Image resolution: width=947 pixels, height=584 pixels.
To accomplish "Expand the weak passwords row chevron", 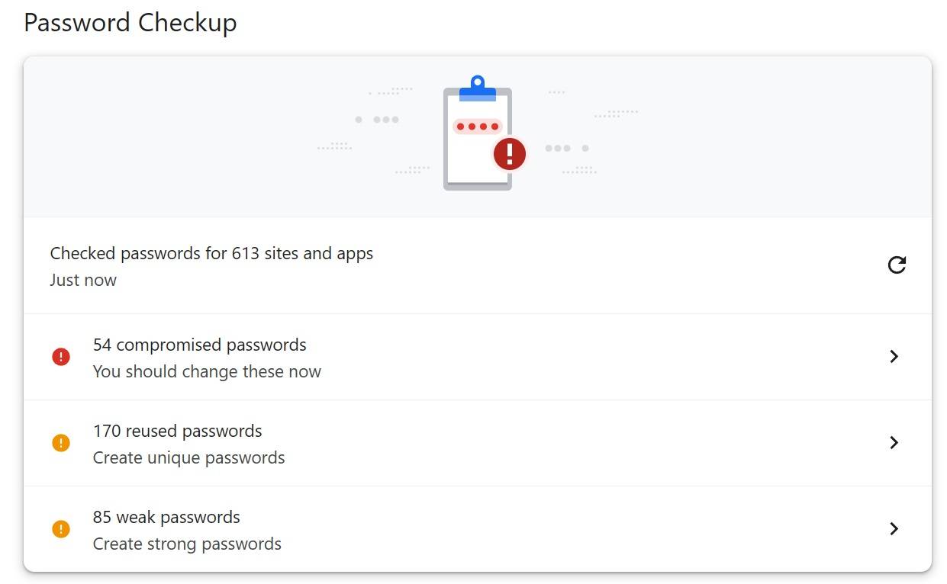I will click(x=894, y=529).
